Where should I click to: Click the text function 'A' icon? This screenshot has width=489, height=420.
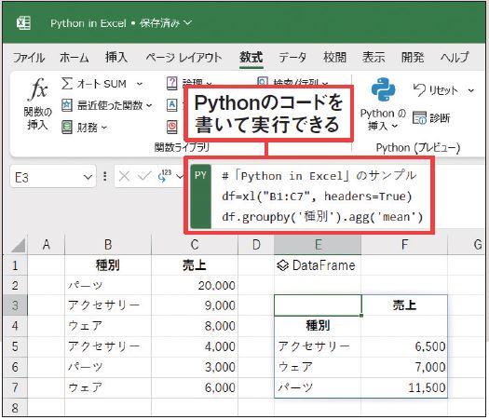point(171,104)
